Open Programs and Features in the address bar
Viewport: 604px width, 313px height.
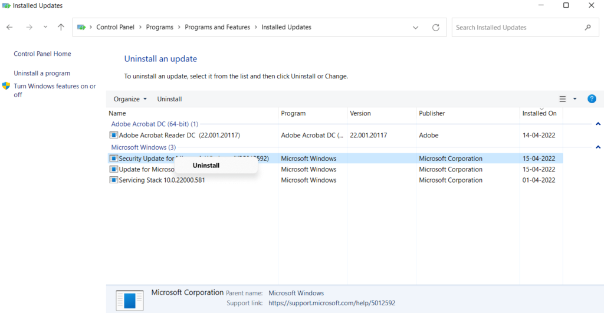(x=217, y=27)
